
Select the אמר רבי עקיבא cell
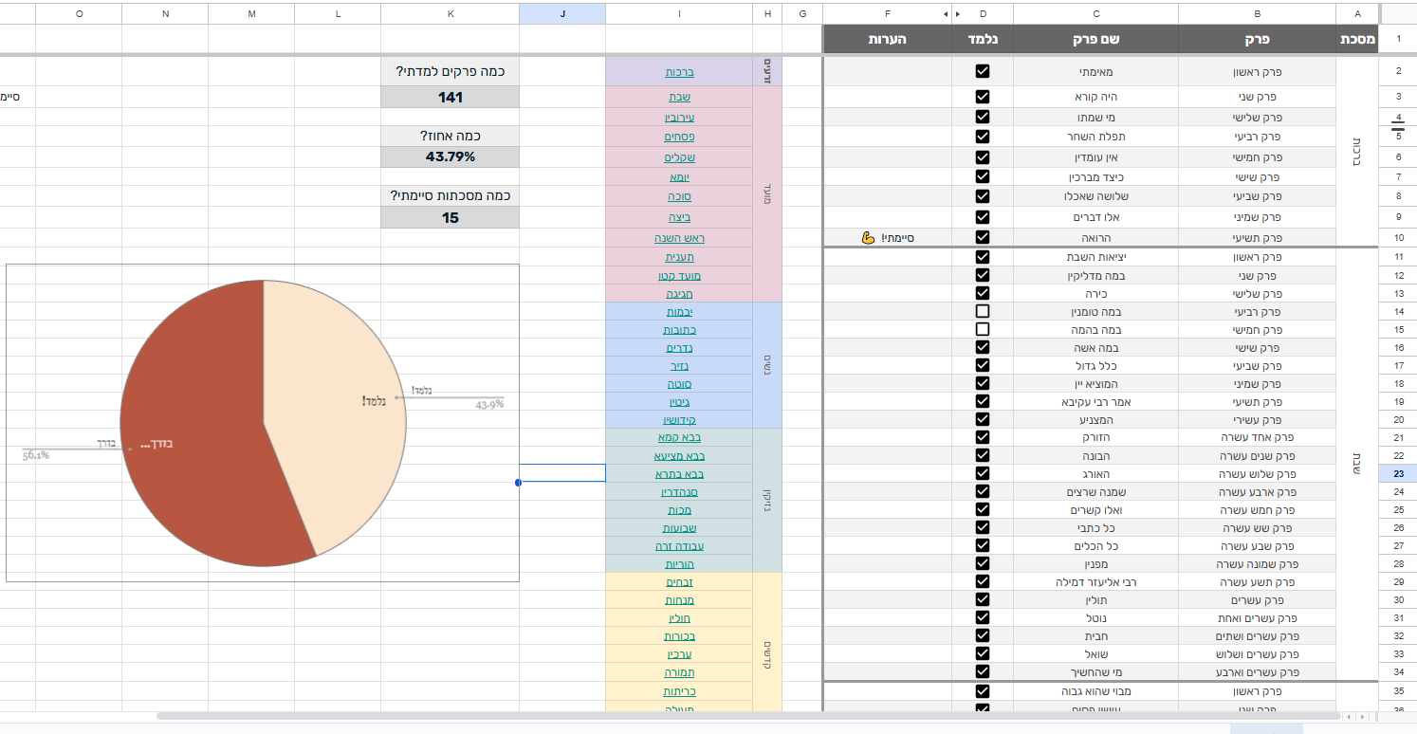(1096, 401)
